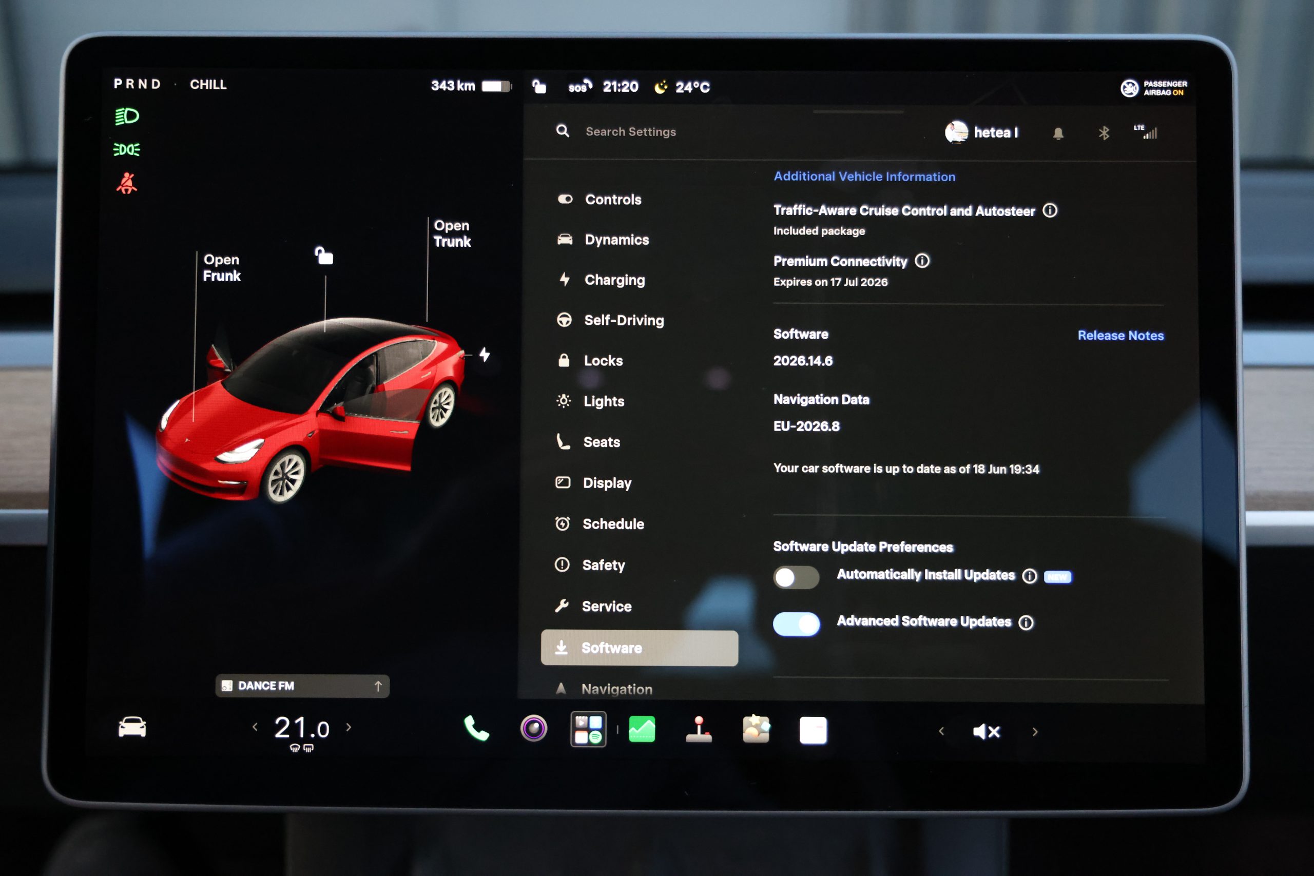Tap the passenger airbag status icon
This screenshot has width=1314, height=876.
pyautogui.click(x=1154, y=88)
